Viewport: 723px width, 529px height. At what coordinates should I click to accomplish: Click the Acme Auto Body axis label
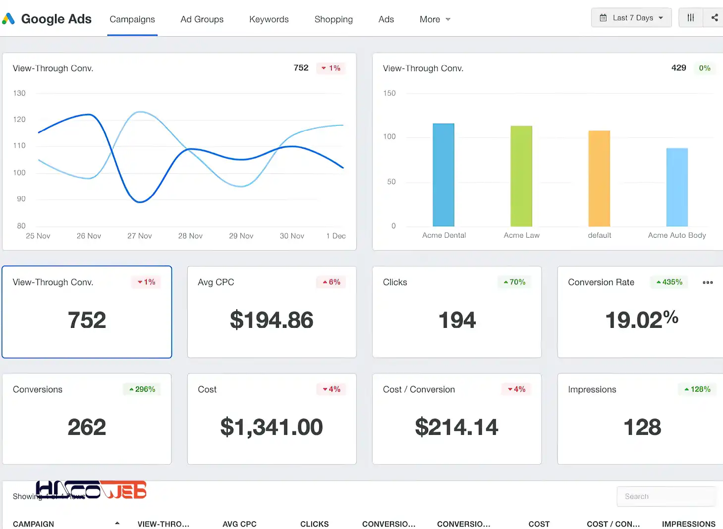point(677,235)
